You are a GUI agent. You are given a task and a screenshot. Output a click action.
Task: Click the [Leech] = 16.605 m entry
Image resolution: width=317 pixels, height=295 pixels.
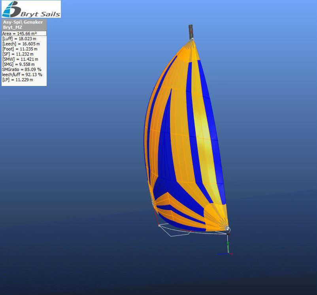21,44
